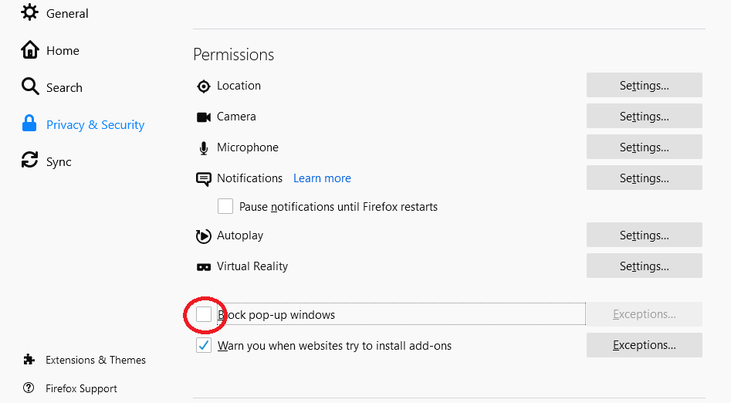Click the Location permission icon
Image resolution: width=731 pixels, height=403 pixels.
click(204, 86)
